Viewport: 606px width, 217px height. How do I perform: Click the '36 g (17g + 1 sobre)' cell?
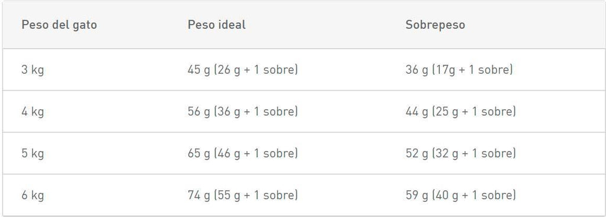459,70
